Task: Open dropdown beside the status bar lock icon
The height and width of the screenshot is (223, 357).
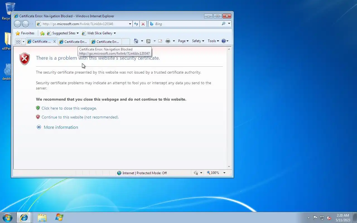Action: coord(201,173)
